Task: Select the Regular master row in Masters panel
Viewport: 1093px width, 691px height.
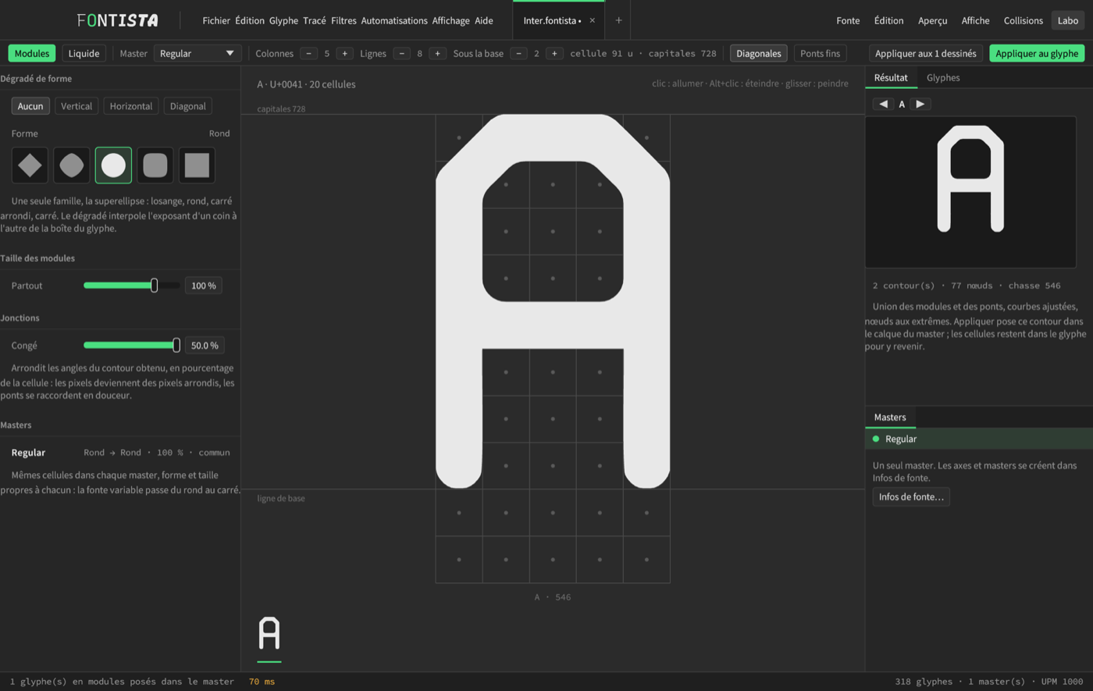Action: [x=979, y=439]
